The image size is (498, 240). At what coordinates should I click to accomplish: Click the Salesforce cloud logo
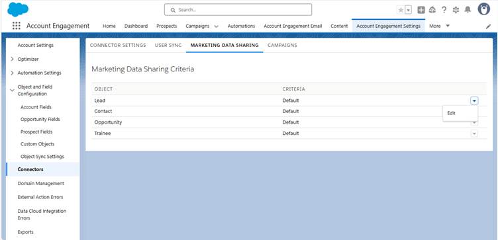[x=18, y=9]
